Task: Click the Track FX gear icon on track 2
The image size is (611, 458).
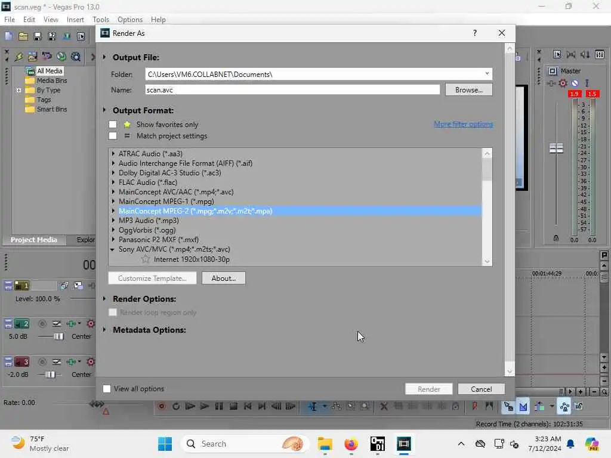Action: (x=91, y=324)
